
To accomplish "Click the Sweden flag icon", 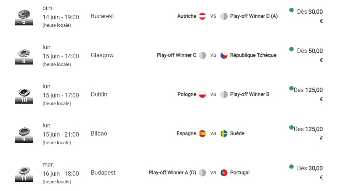I will click(x=224, y=134).
